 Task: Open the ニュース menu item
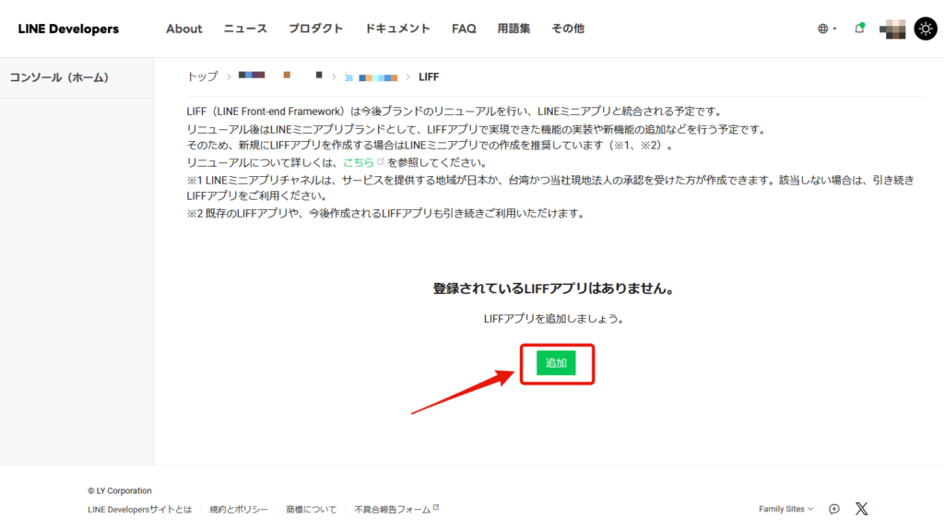pyautogui.click(x=245, y=29)
